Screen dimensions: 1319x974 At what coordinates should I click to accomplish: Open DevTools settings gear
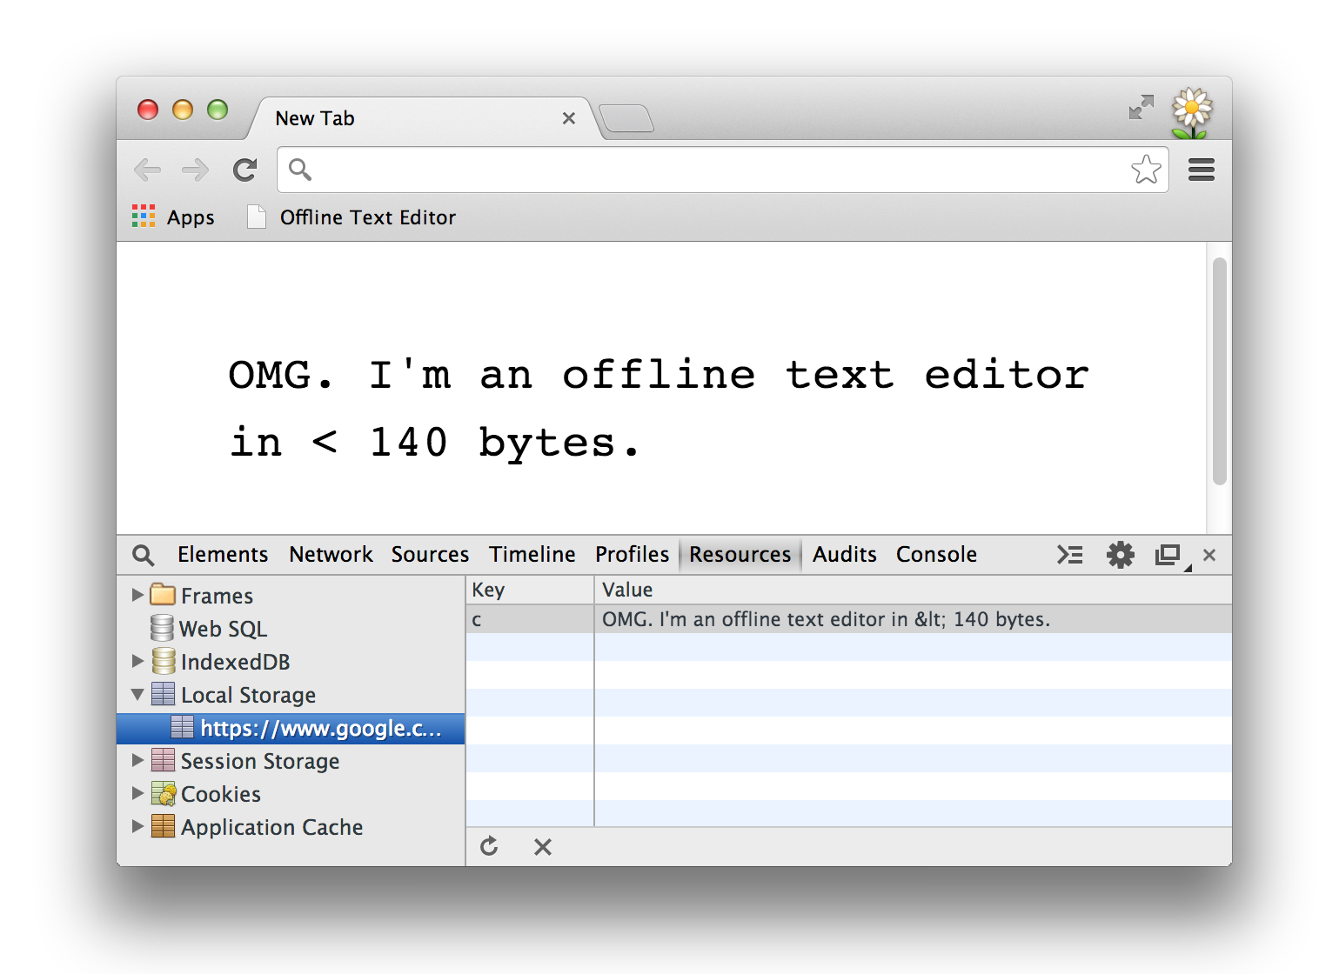tap(1120, 555)
